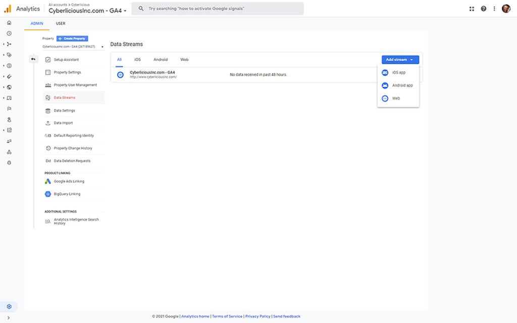The height and width of the screenshot is (323, 517).
Task: Open Default Reporting Identity
Action: click(74, 135)
